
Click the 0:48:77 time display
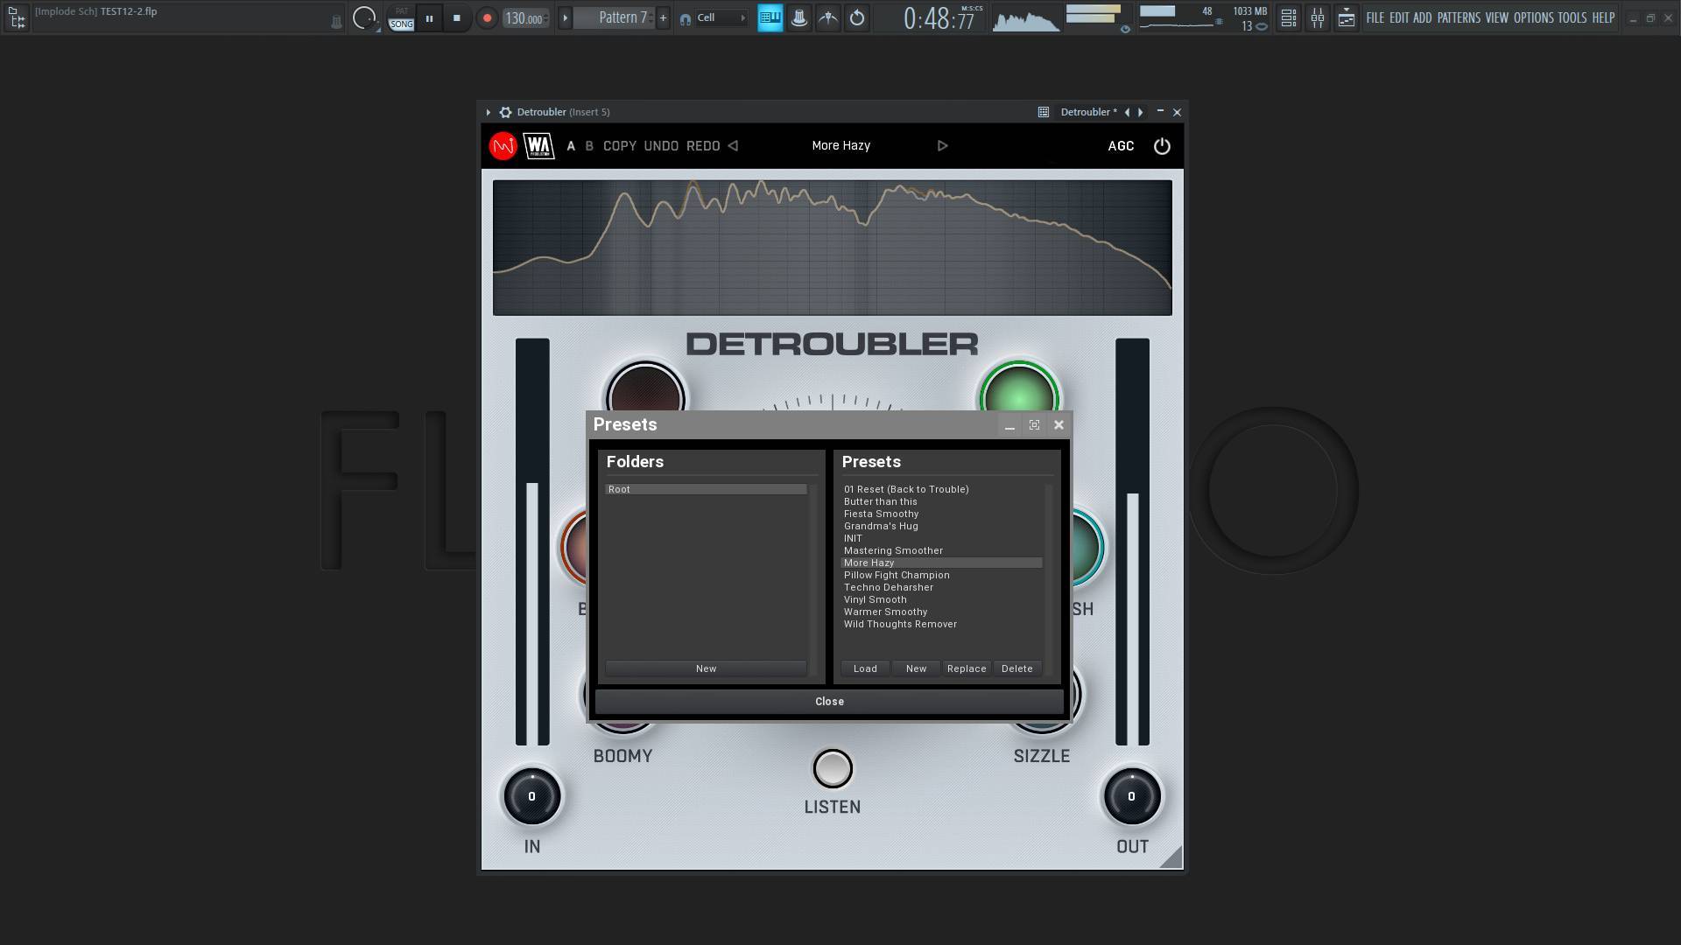[939, 18]
